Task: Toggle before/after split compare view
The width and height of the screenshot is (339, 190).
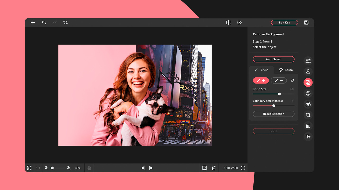Action: 228,23
